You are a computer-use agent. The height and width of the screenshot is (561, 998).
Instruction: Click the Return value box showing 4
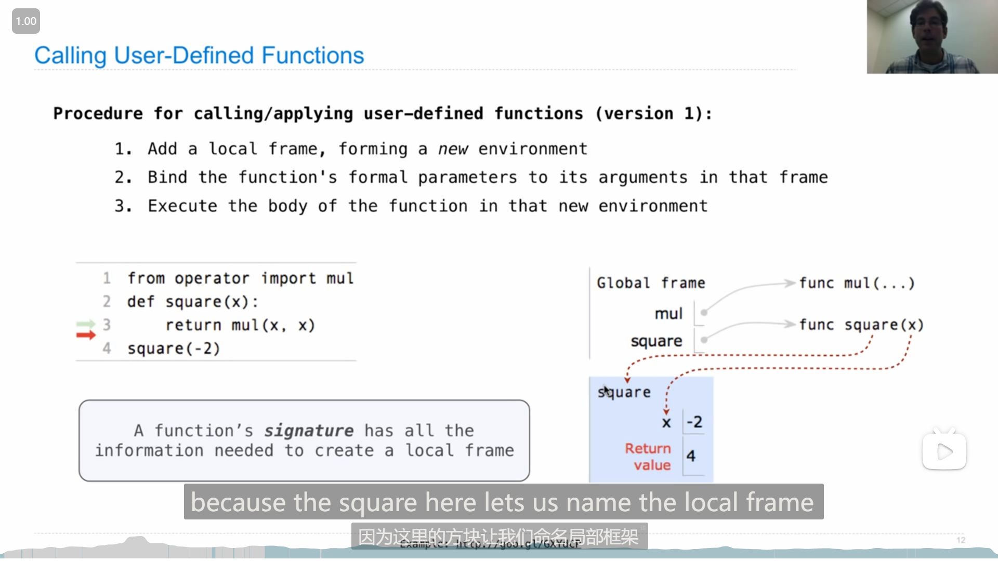point(691,456)
